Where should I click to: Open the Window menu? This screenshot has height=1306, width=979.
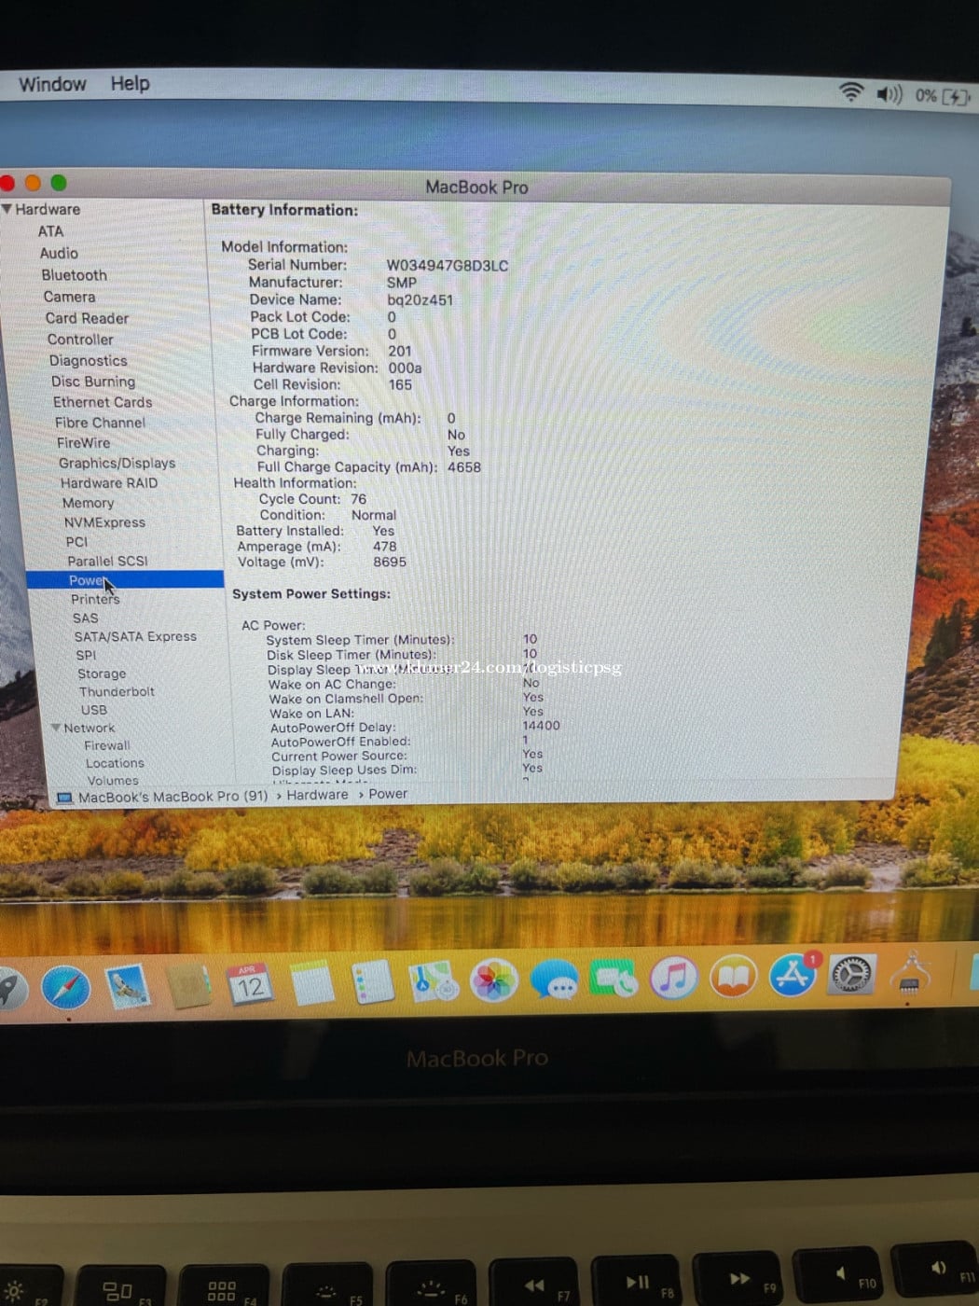click(x=52, y=84)
